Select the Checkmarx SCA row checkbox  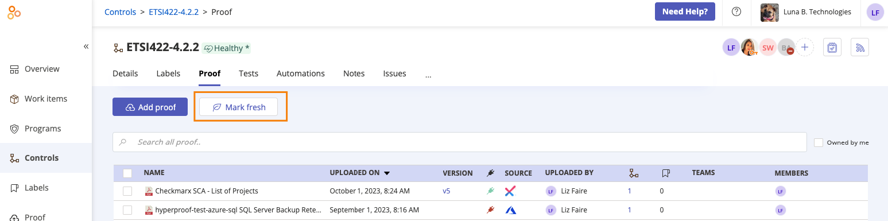pos(127,191)
